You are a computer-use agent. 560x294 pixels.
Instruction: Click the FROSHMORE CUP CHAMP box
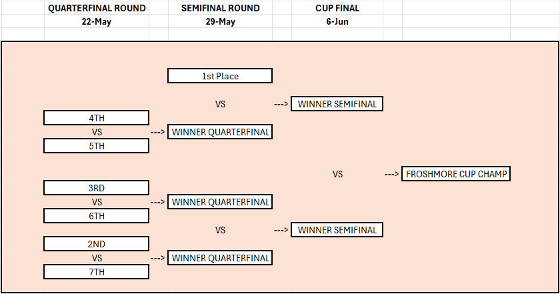pos(457,174)
